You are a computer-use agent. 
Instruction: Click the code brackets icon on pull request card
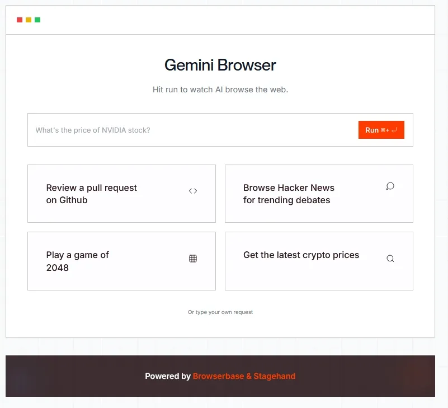pos(193,191)
